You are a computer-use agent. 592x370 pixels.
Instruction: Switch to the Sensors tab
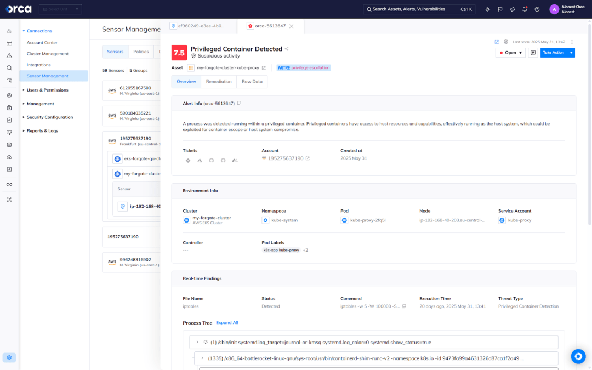coord(115,52)
